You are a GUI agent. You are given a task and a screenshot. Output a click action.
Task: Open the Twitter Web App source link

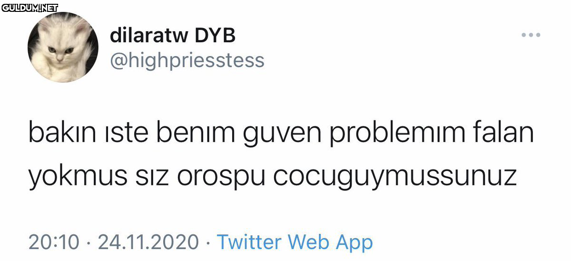click(x=295, y=242)
